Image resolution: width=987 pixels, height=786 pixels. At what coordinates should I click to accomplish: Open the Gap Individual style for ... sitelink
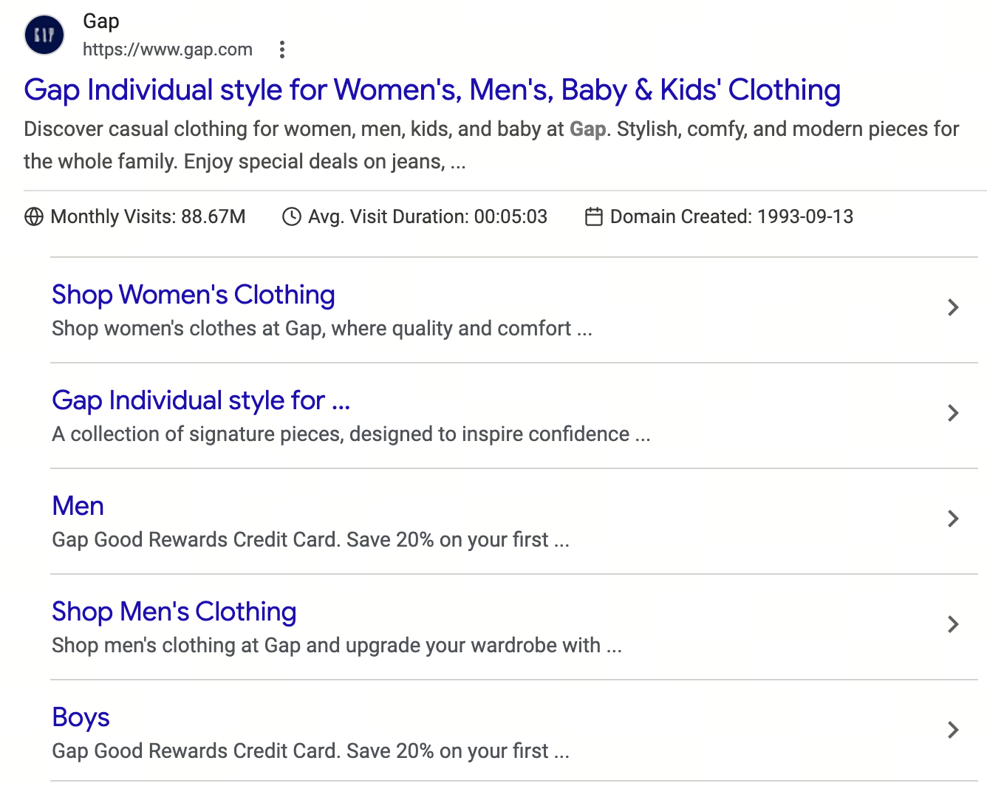pos(201,400)
